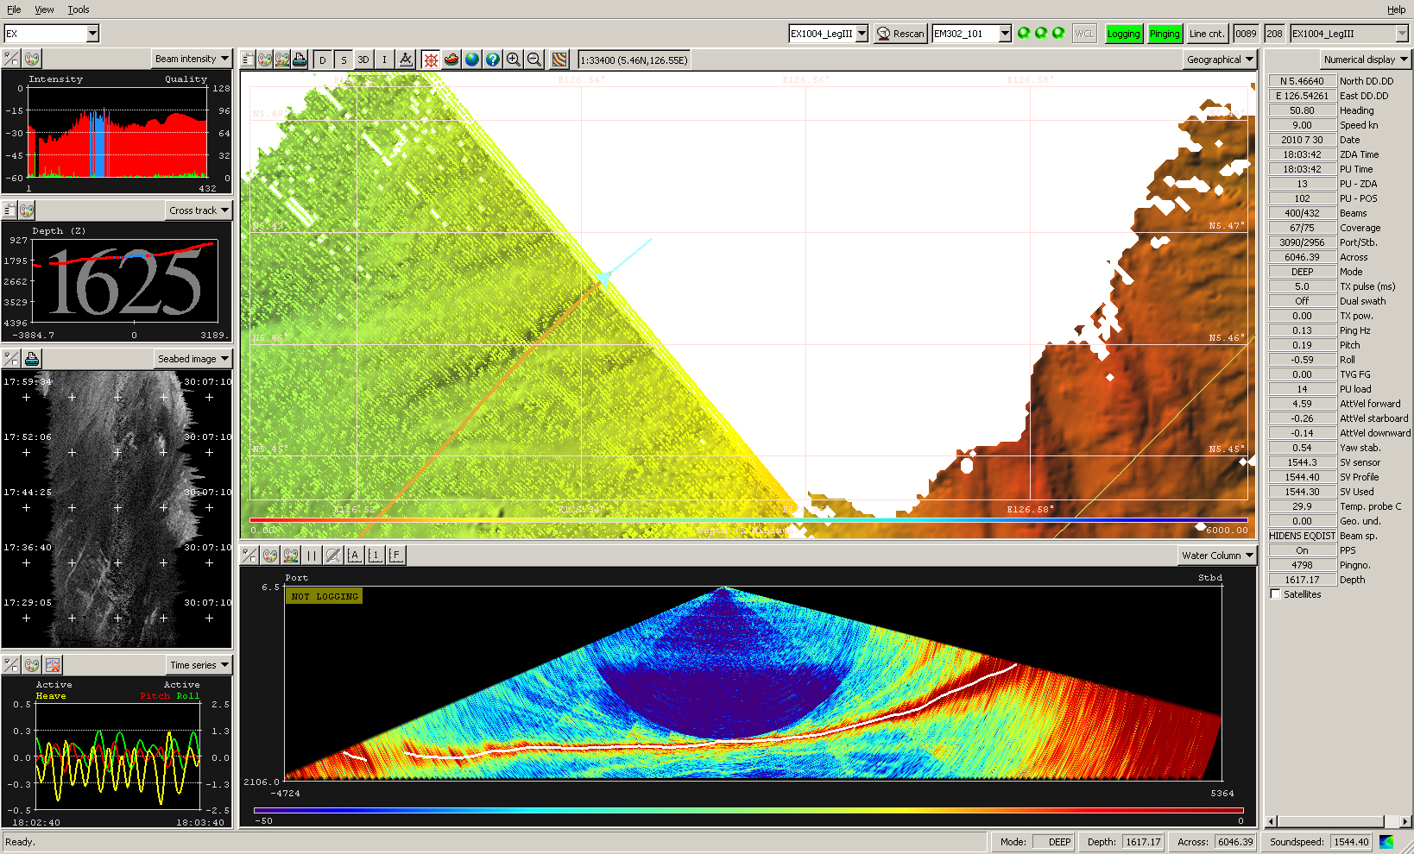Open first color palette in Geographical toolbar
The image size is (1414, 854).
pyautogui.click(x=265, y=60)
